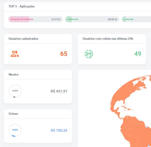
Task: Click the 09:50:19 duration on teams.exe bar
Action: tap(112, 19)
